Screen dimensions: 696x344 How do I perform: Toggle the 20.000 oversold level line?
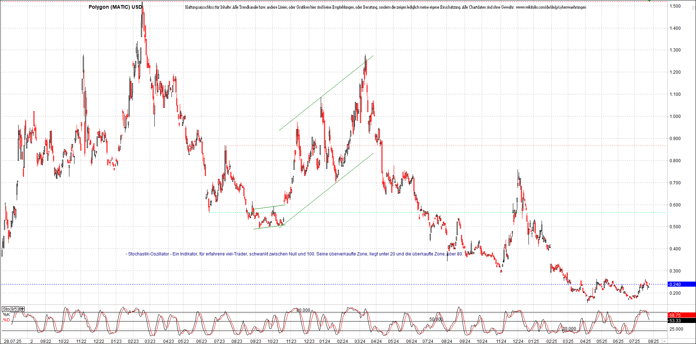pos(568,328)
